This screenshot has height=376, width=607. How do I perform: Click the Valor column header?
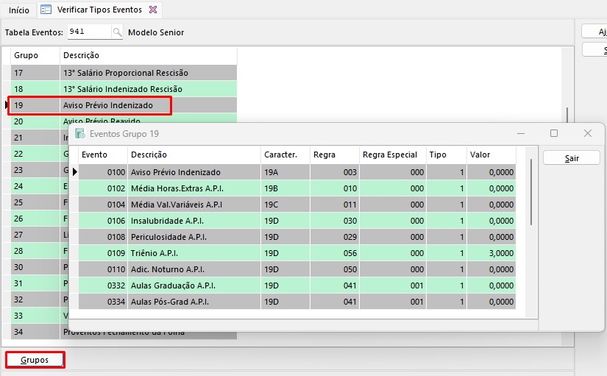[x=491, y=155]
